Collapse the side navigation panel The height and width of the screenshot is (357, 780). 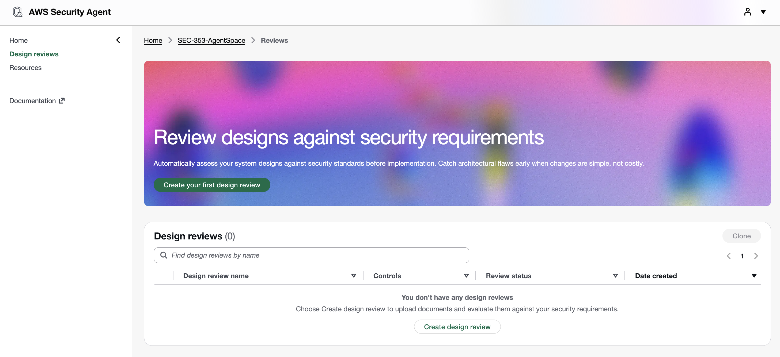pyautogui.click(x=118, y=40)
